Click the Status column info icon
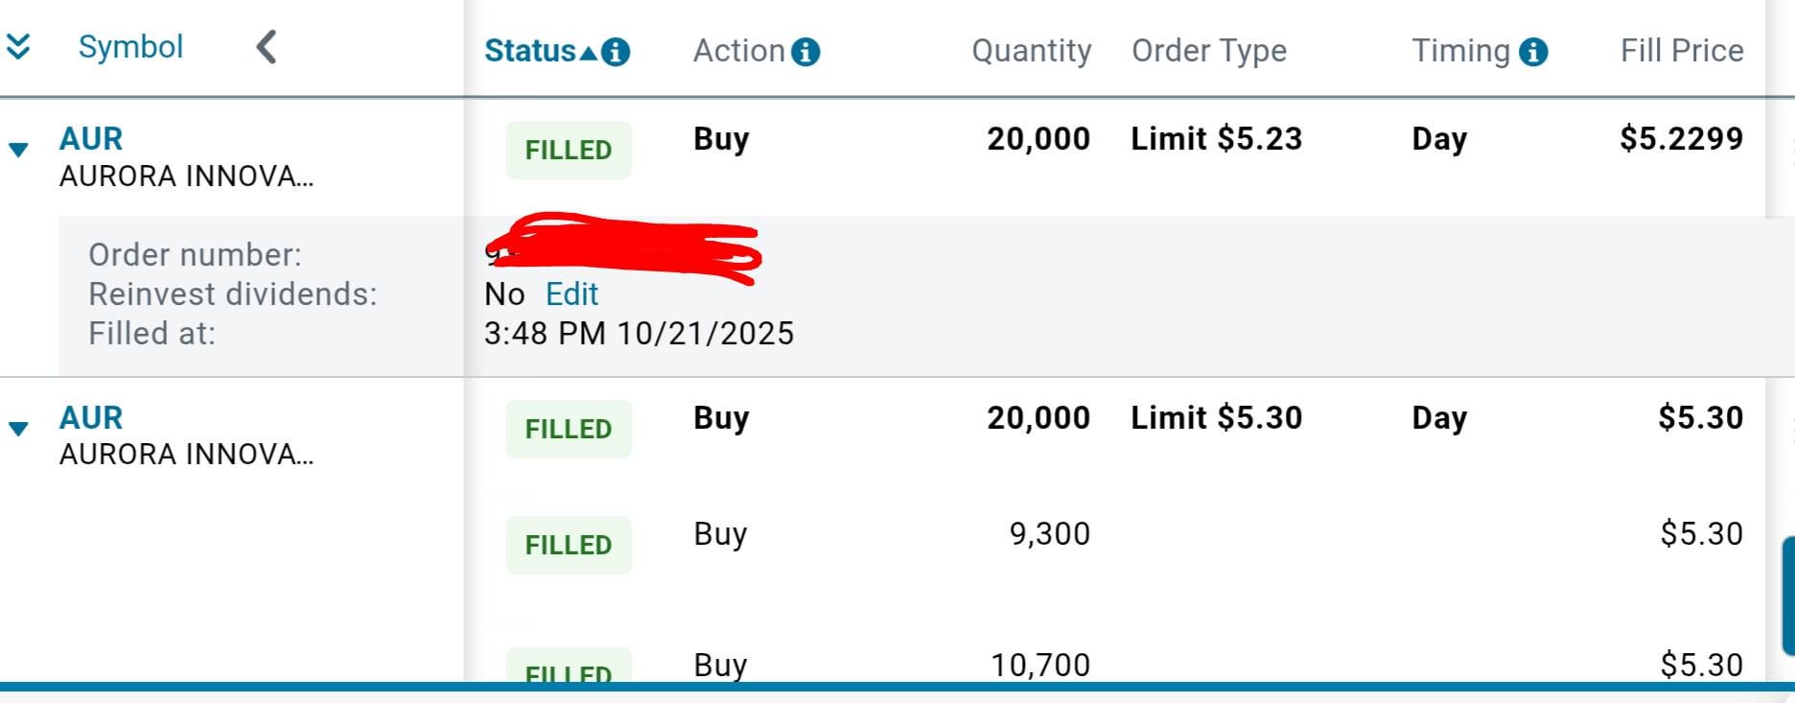 point(616,52)
